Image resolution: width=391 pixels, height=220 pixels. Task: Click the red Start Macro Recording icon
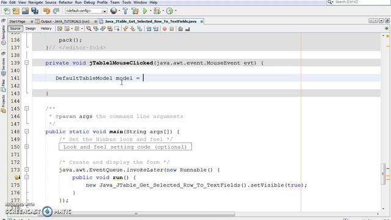164,29
